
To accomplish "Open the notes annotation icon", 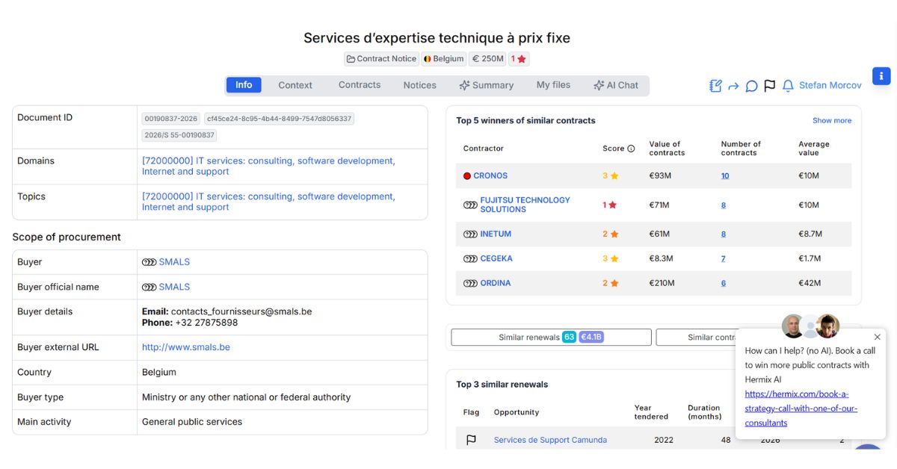I will click(x=715, y=86).
